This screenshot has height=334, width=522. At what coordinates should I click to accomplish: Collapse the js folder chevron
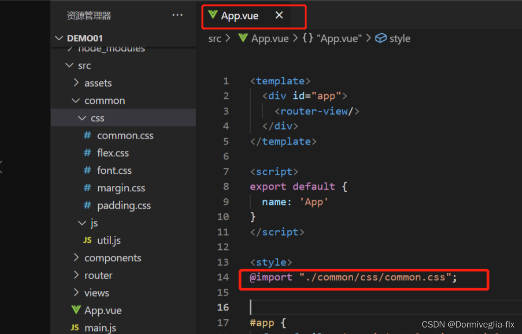(x=82, y=223)
